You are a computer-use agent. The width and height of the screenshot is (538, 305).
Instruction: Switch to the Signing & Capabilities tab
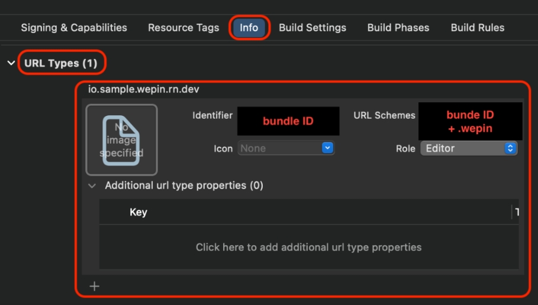74,28
